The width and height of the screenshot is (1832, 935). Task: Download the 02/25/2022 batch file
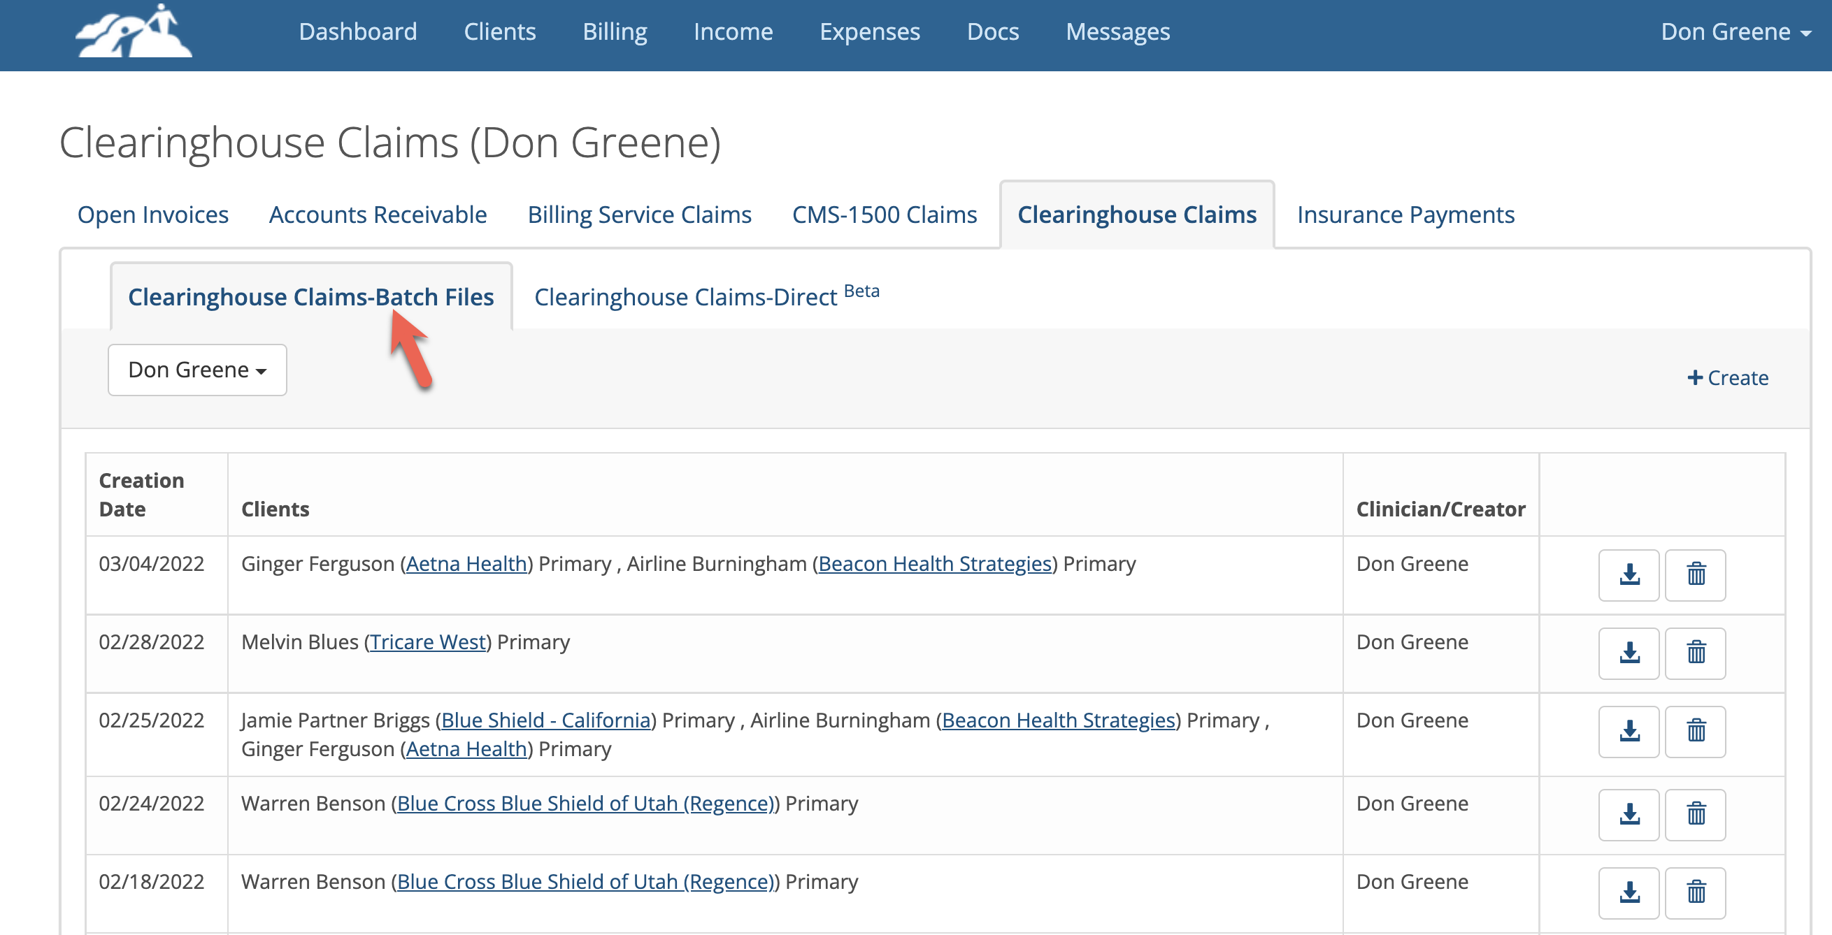tap(1629, 732)
